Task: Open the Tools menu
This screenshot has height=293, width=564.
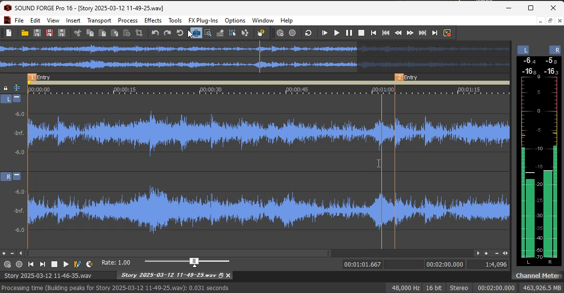Action: pyautogui.click(x=175, y=21)
